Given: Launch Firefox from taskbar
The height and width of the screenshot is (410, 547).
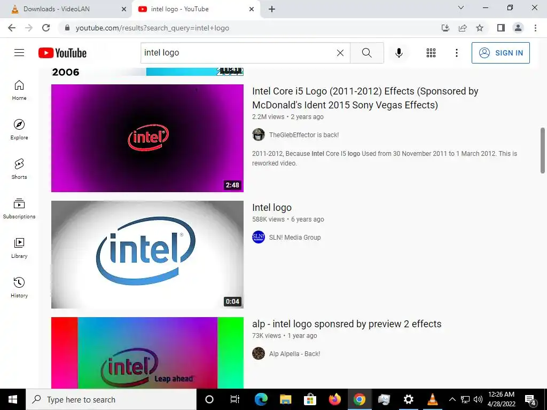Looking at the screenshot, I should 334,399.
